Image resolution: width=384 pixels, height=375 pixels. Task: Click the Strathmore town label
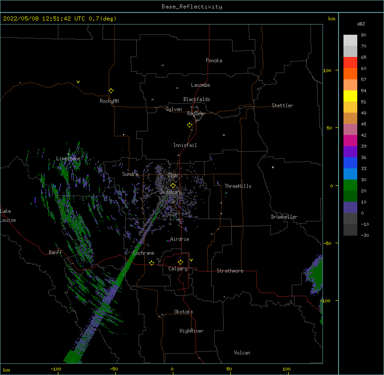(x=230, y=271)
